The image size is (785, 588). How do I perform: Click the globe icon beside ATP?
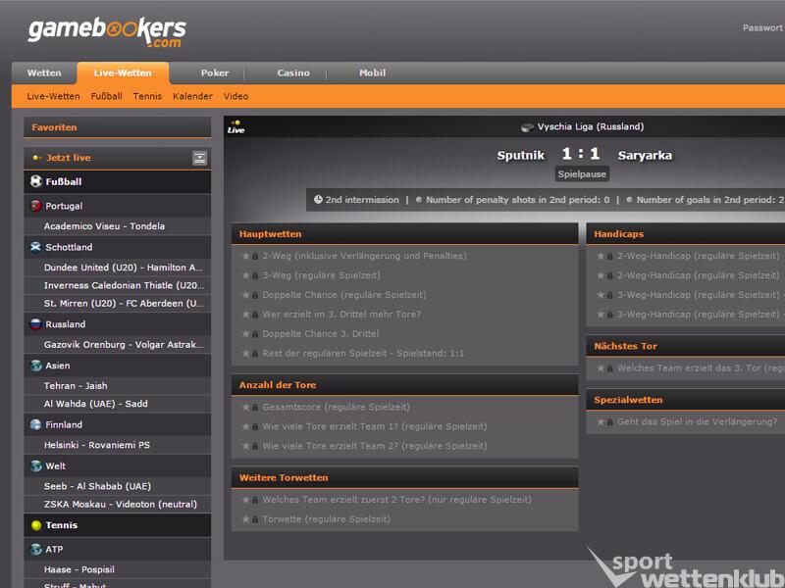(35, 549)
